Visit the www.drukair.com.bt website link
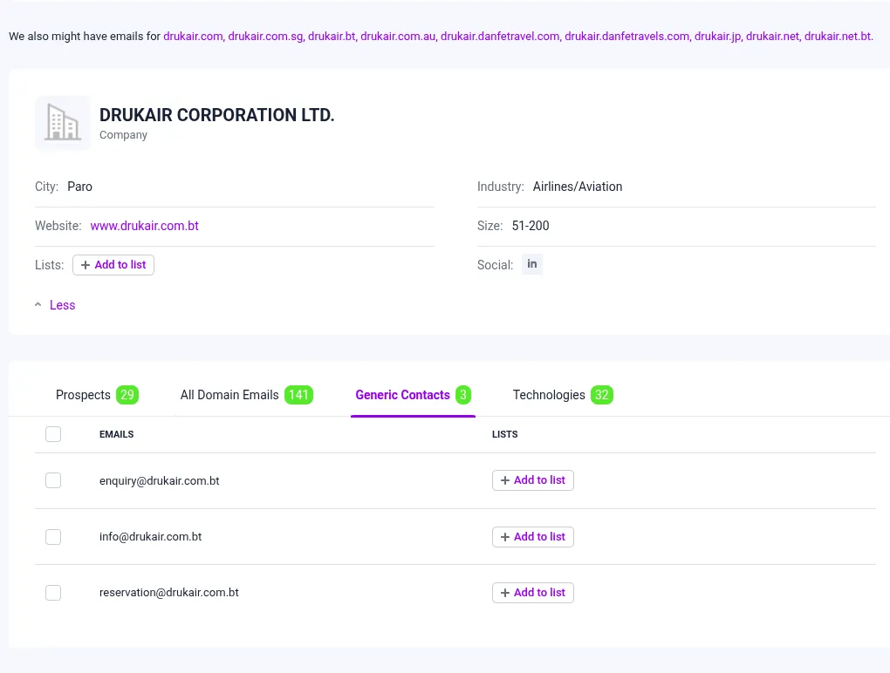 tap(144, 226)
